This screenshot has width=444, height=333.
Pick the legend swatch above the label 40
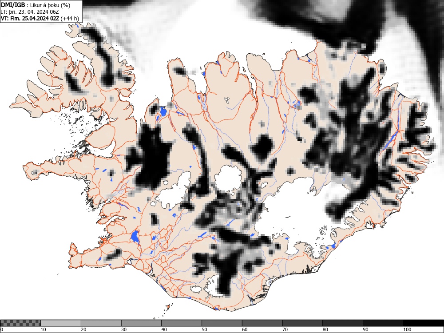coord(182,323)
